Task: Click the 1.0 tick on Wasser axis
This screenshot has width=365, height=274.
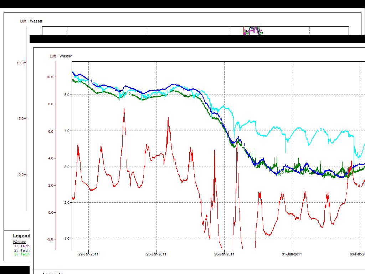Action: point(67,238)
